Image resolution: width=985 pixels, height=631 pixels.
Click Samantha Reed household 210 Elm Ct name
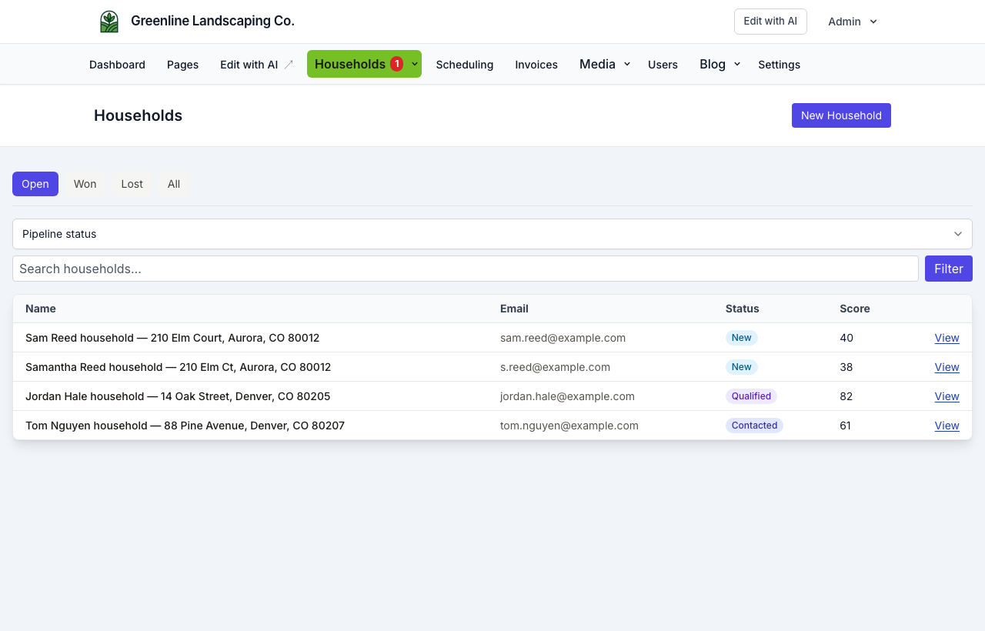pos(178,367)
